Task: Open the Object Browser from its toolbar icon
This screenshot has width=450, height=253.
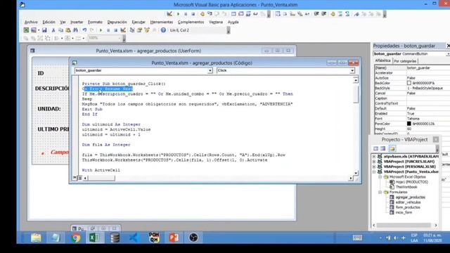Action: pyautogui.click(x=147, y=30)
